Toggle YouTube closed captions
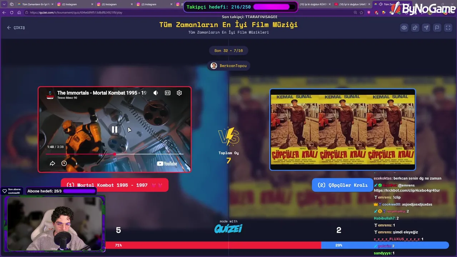457x257 pixels. point(167,93)
